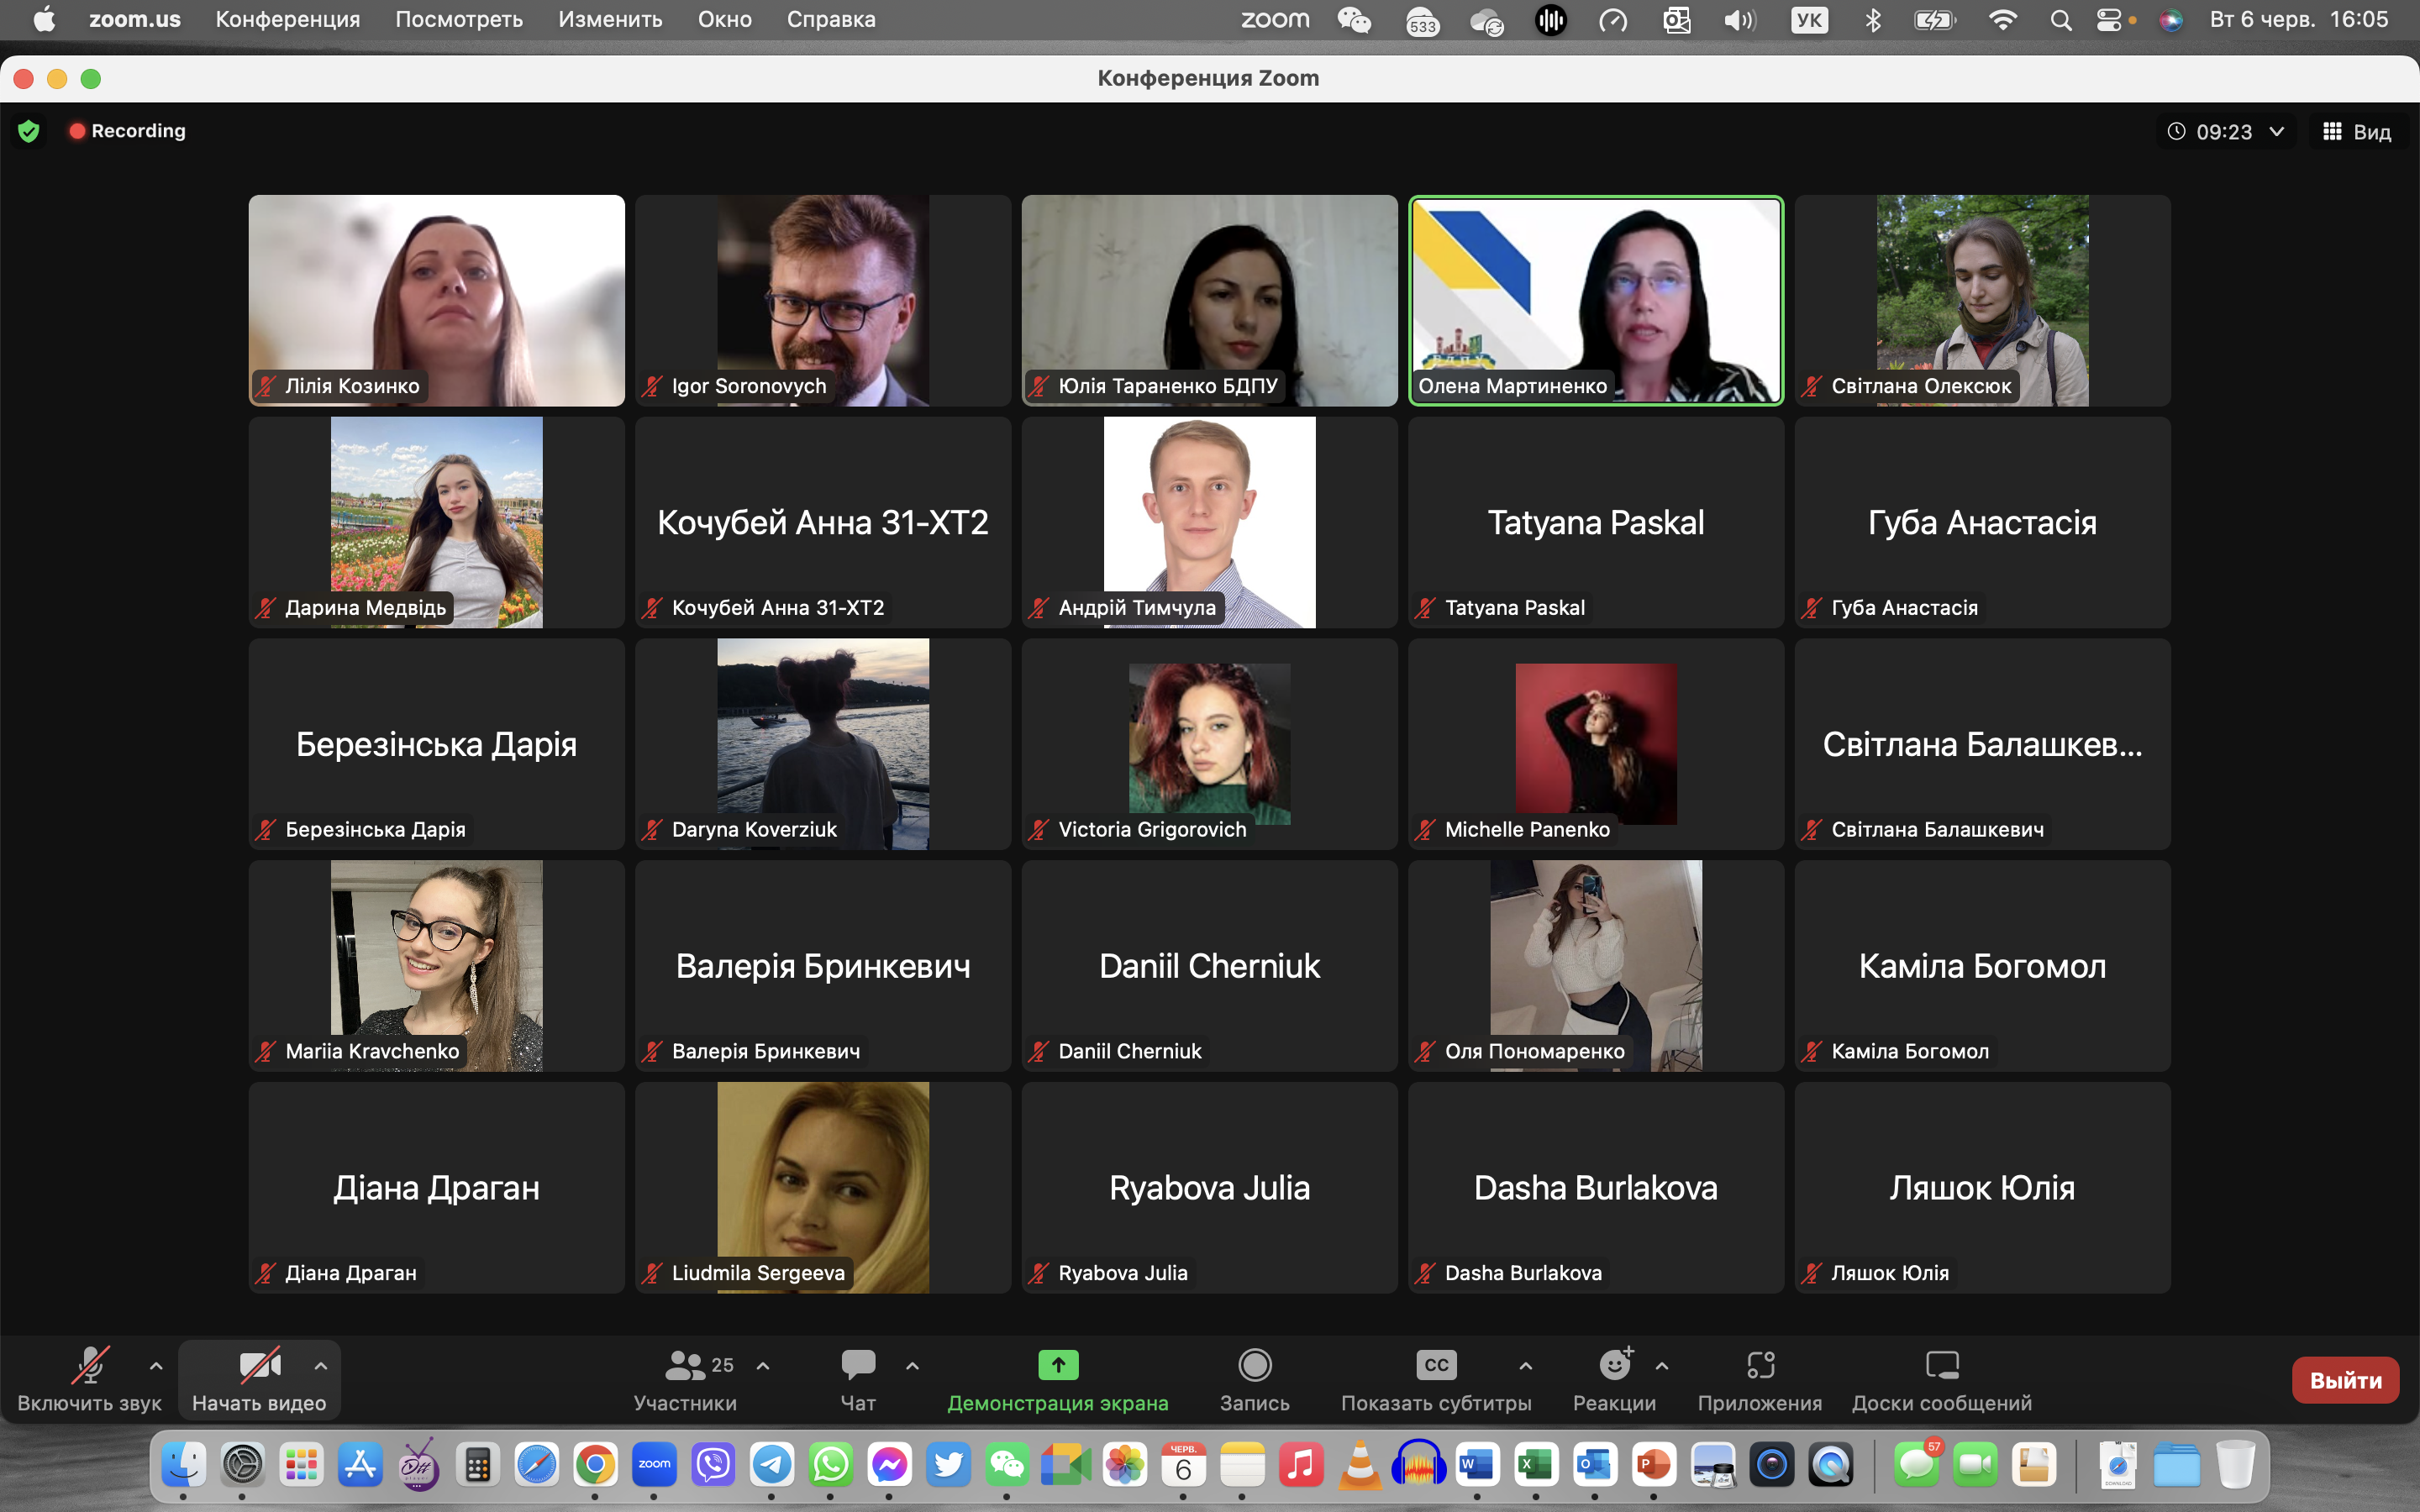Open the macOS volume control icon

click(x=1740, y=20)
